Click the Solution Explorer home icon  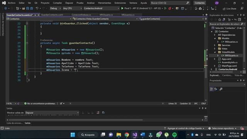[220, 20]
